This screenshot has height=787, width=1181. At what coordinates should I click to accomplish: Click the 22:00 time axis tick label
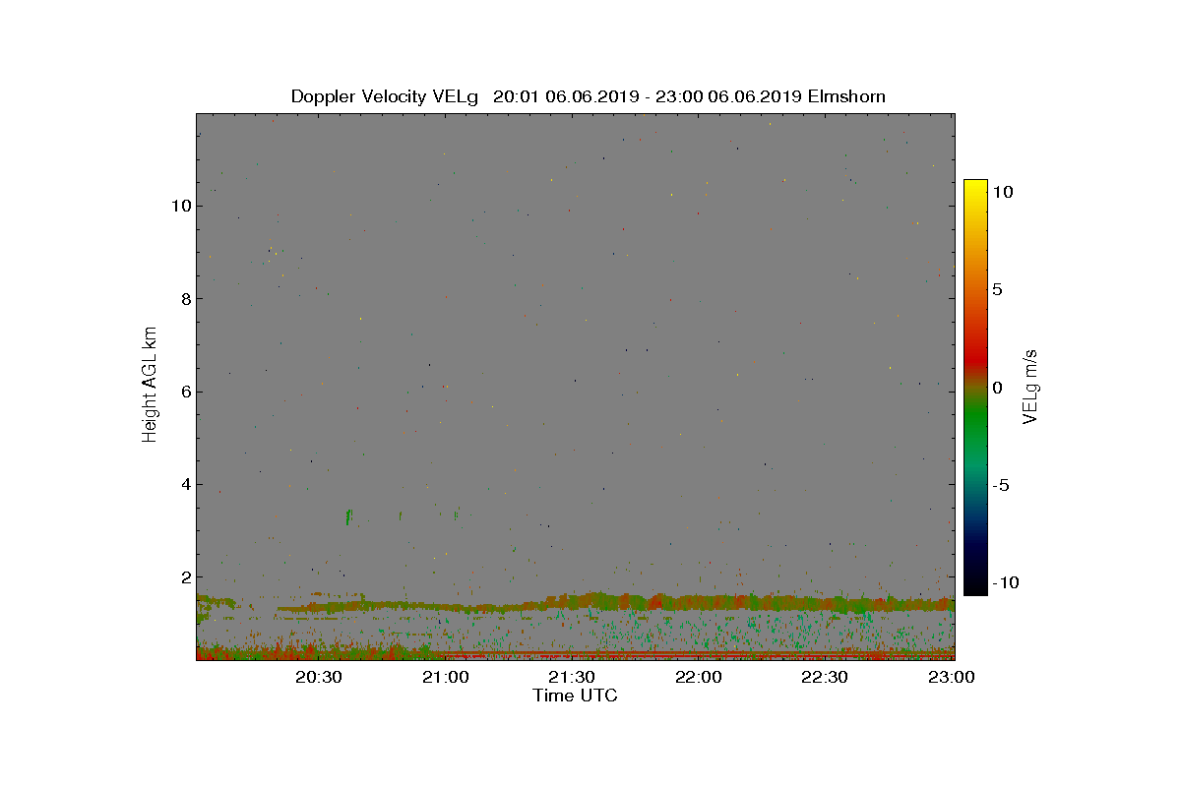tap(699, 677)
